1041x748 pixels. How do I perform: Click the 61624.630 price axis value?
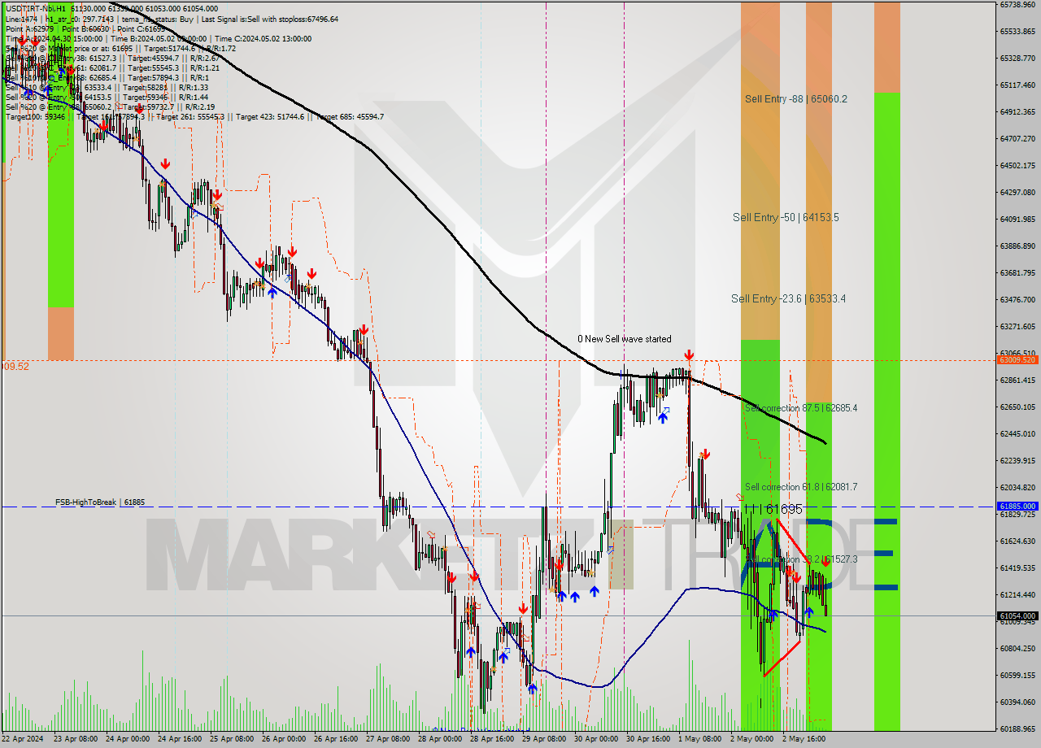pyautogui.click(x=1017, y=541)
